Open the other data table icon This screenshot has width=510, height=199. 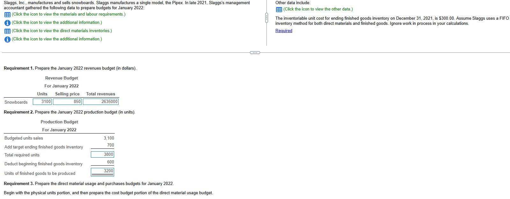[279, 10]
